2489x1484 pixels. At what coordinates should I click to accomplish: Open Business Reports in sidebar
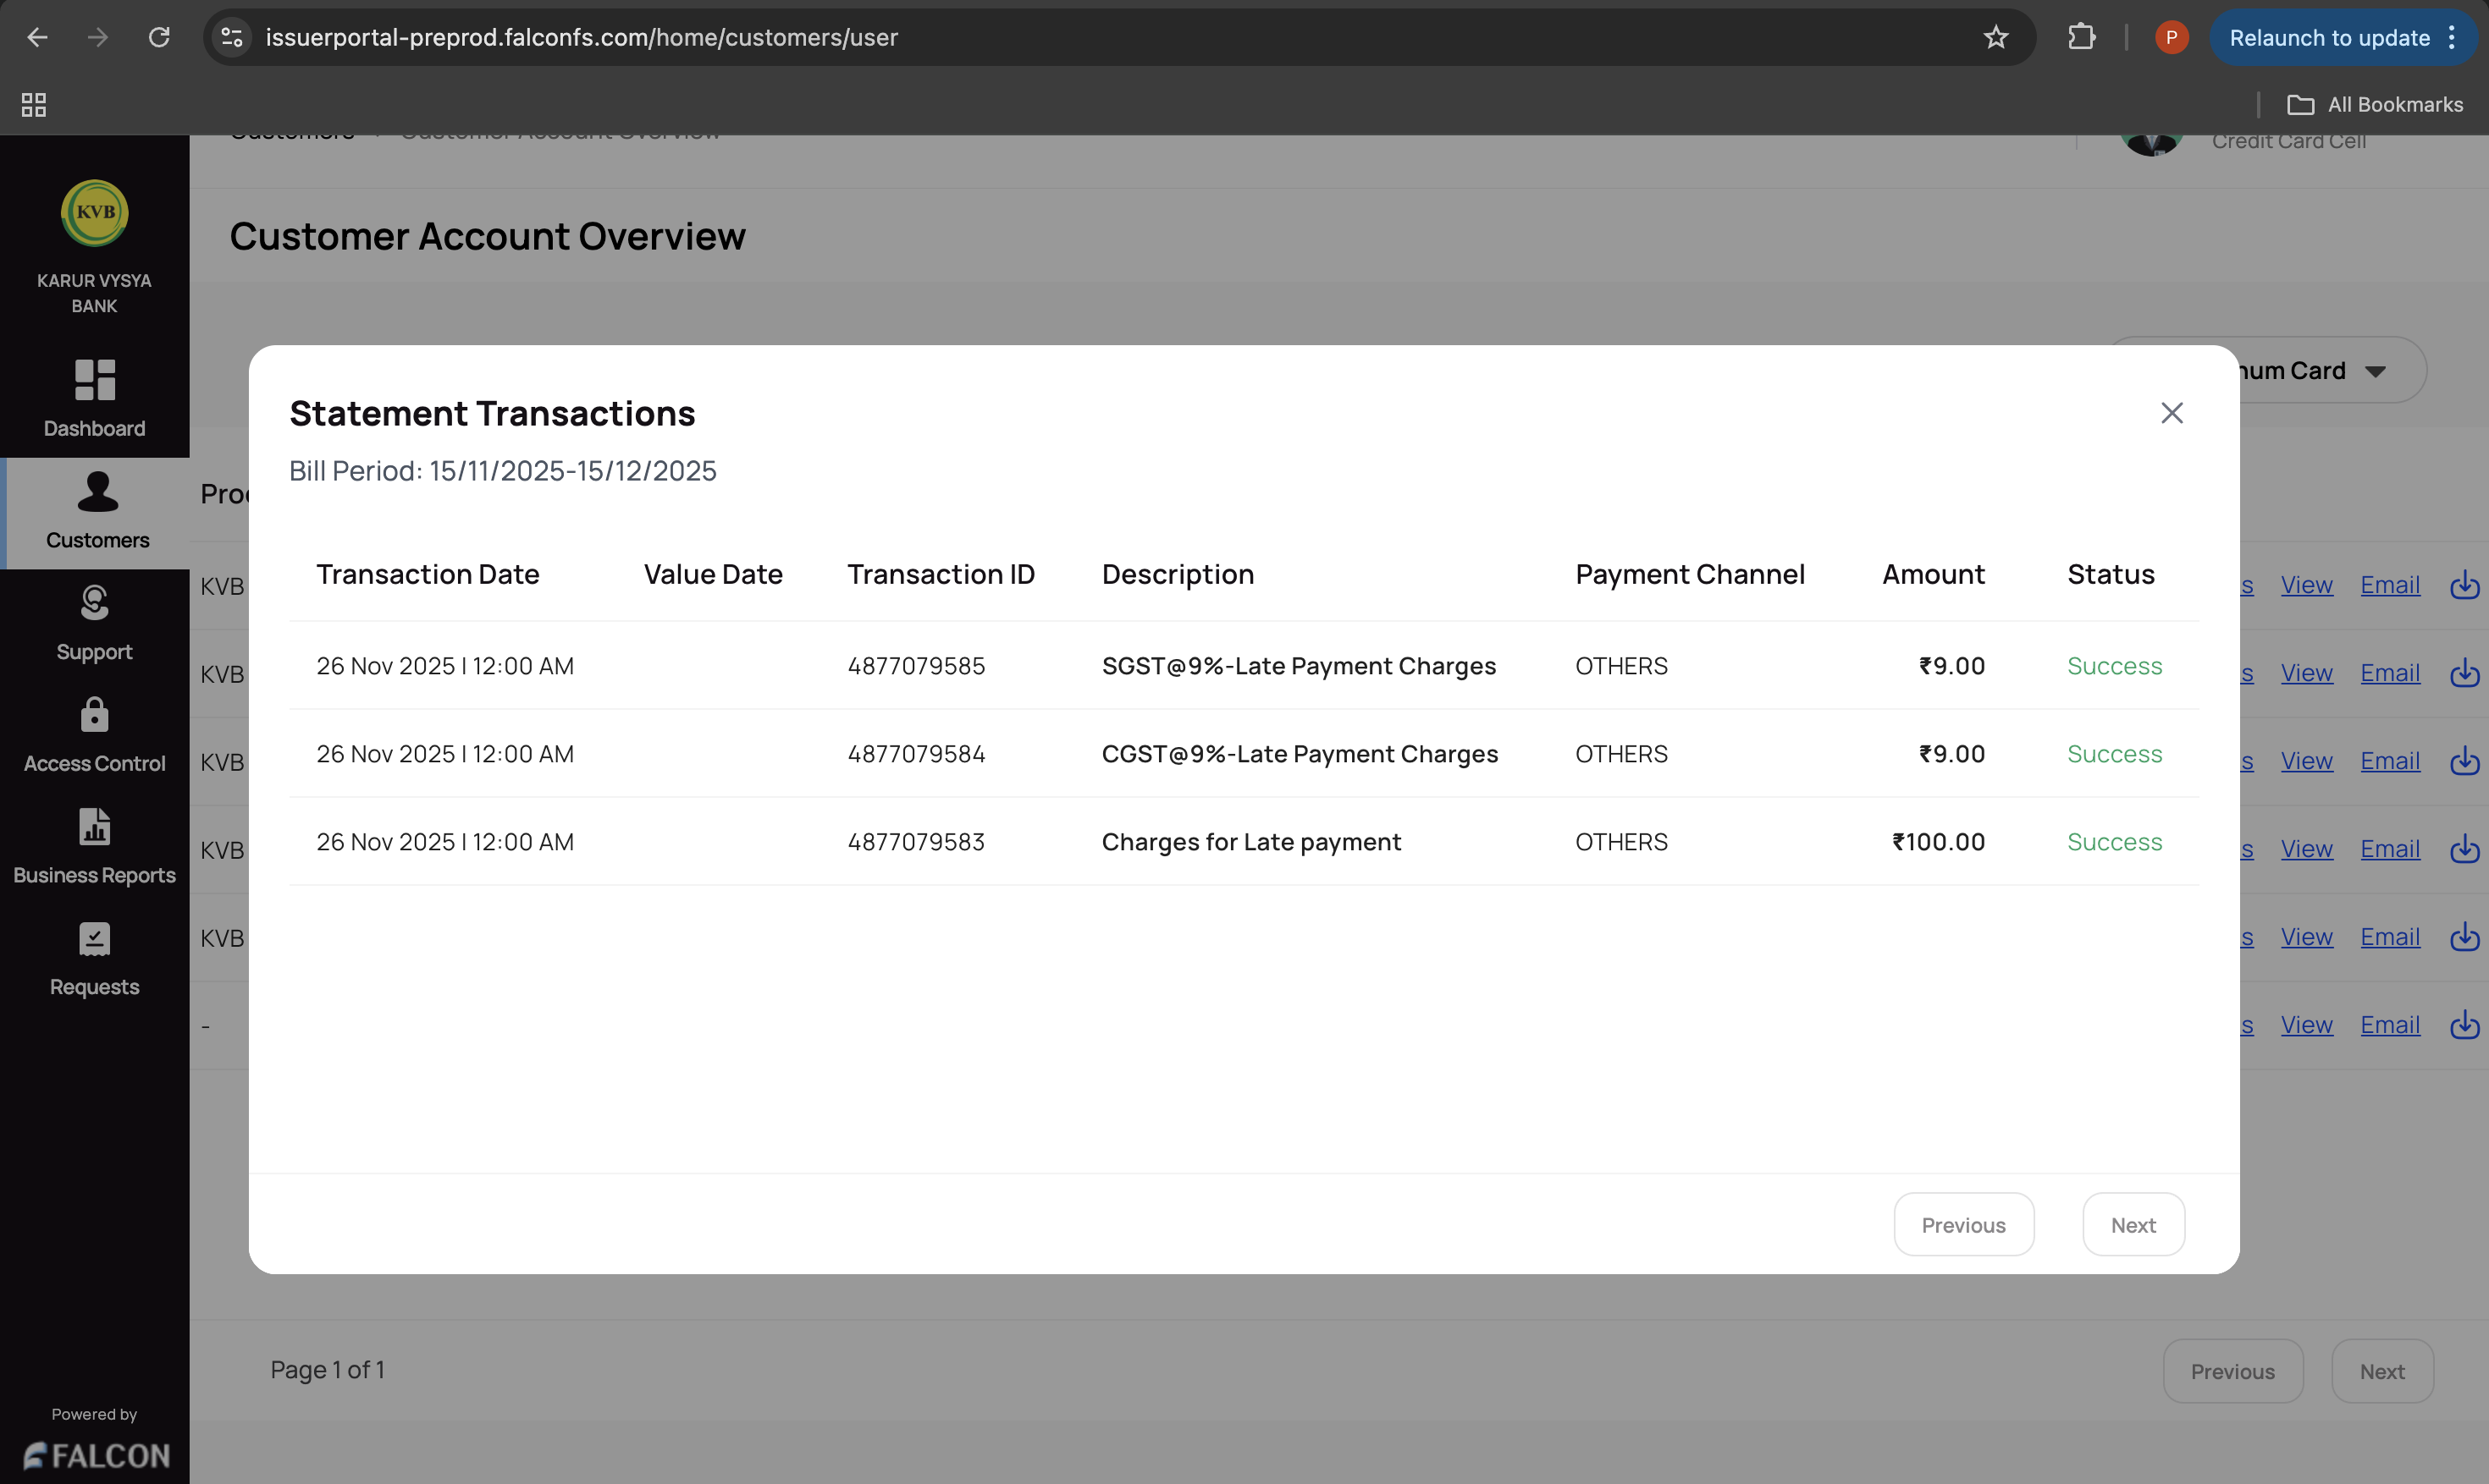pos(94,846)
